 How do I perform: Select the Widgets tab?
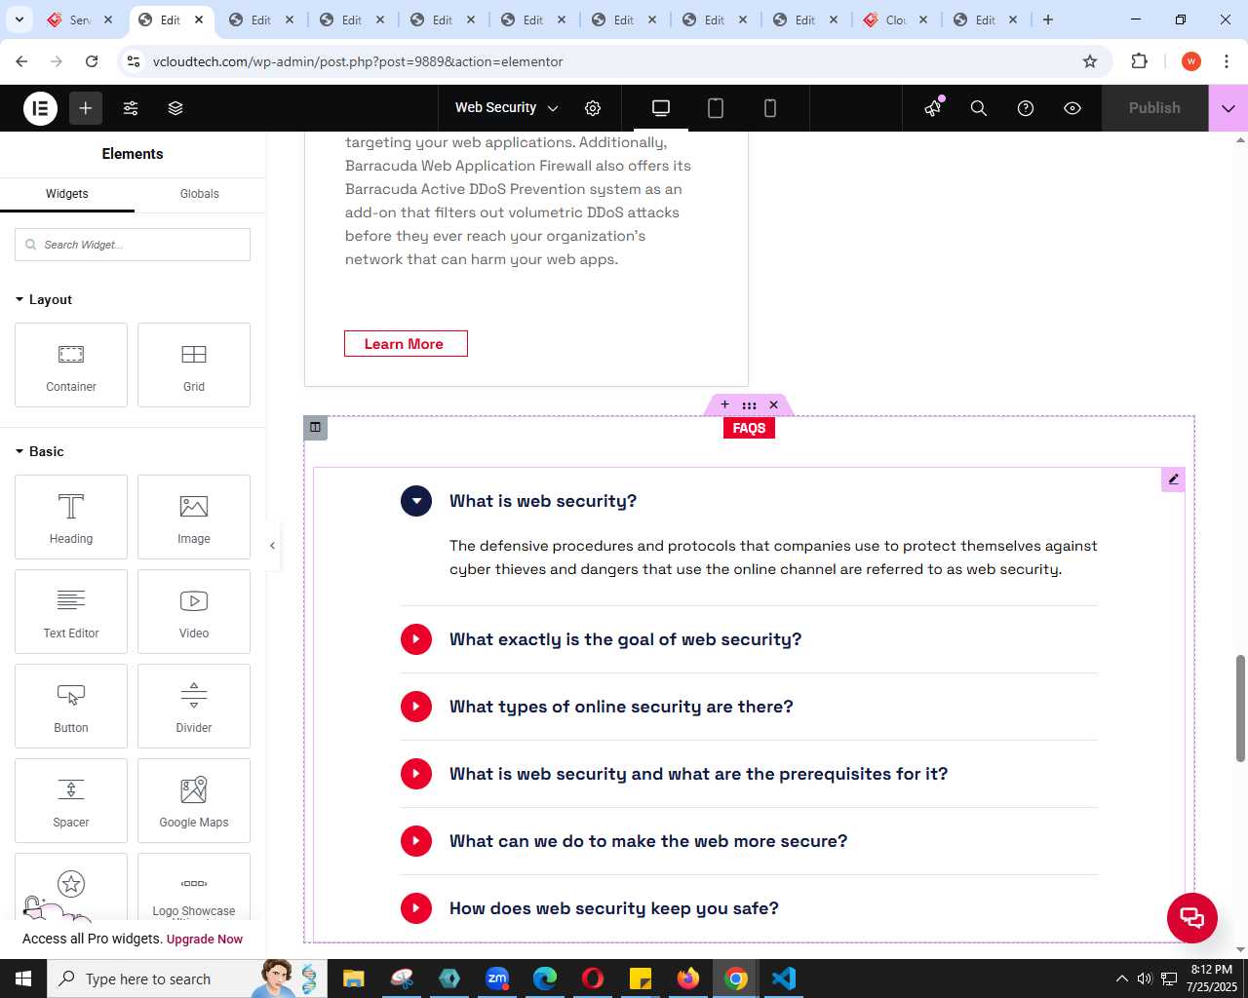pos(67,194)
